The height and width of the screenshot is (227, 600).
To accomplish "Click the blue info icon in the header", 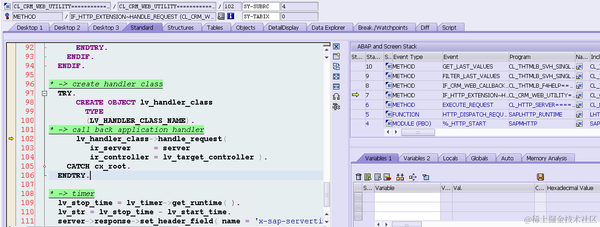I will coord(231,16).
